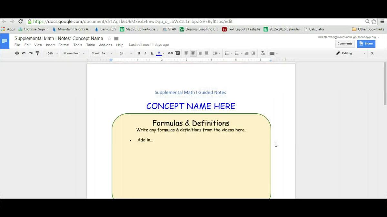Toggle Italic formatting
The width and height of the screenshot is (387, 217).
coord(145,53)
